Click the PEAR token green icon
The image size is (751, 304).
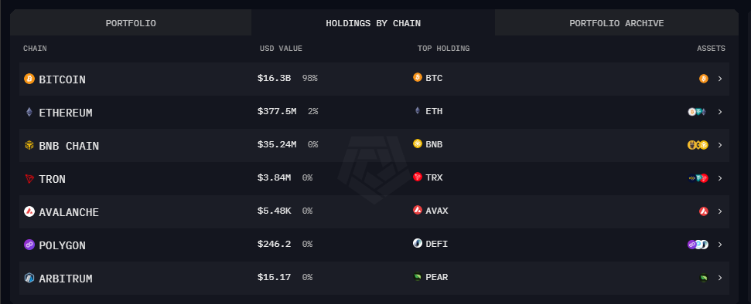click(x=417, y=276)
